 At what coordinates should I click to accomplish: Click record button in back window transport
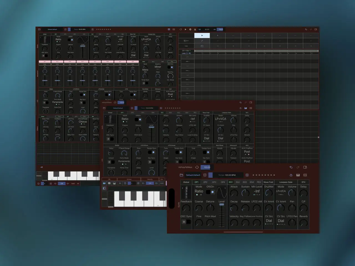[x=190, y=29]
